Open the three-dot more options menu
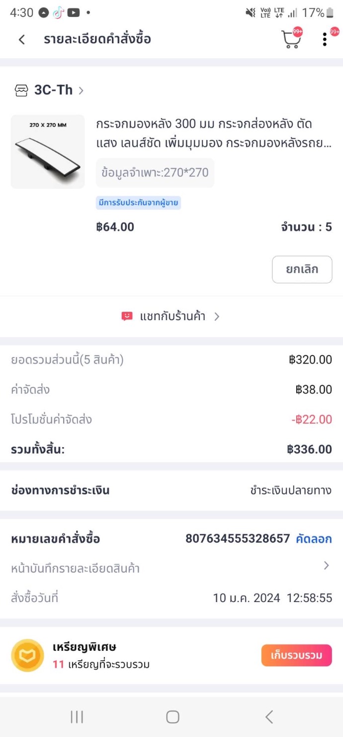Image resolution: width=343 pixels, height=737 pixels. coord(325,39)
